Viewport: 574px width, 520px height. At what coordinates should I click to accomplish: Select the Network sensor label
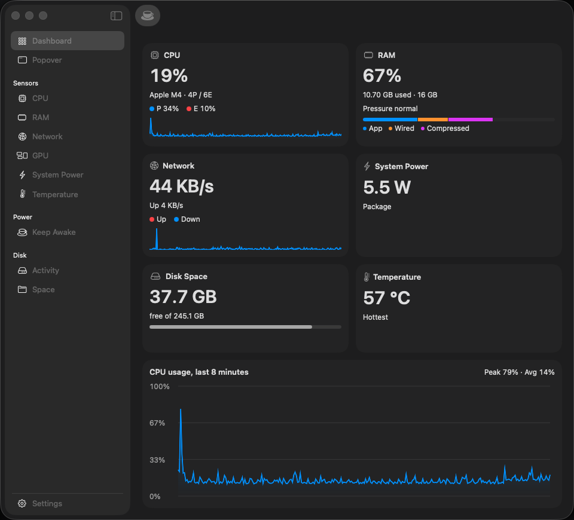click(47, 136)
